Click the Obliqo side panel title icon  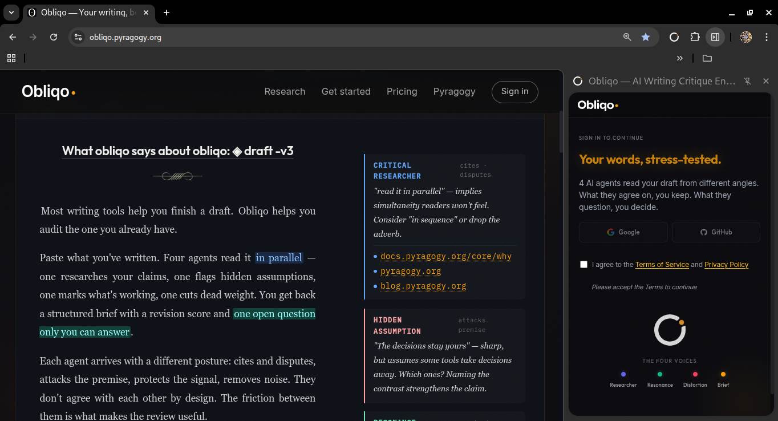(578, 82)
